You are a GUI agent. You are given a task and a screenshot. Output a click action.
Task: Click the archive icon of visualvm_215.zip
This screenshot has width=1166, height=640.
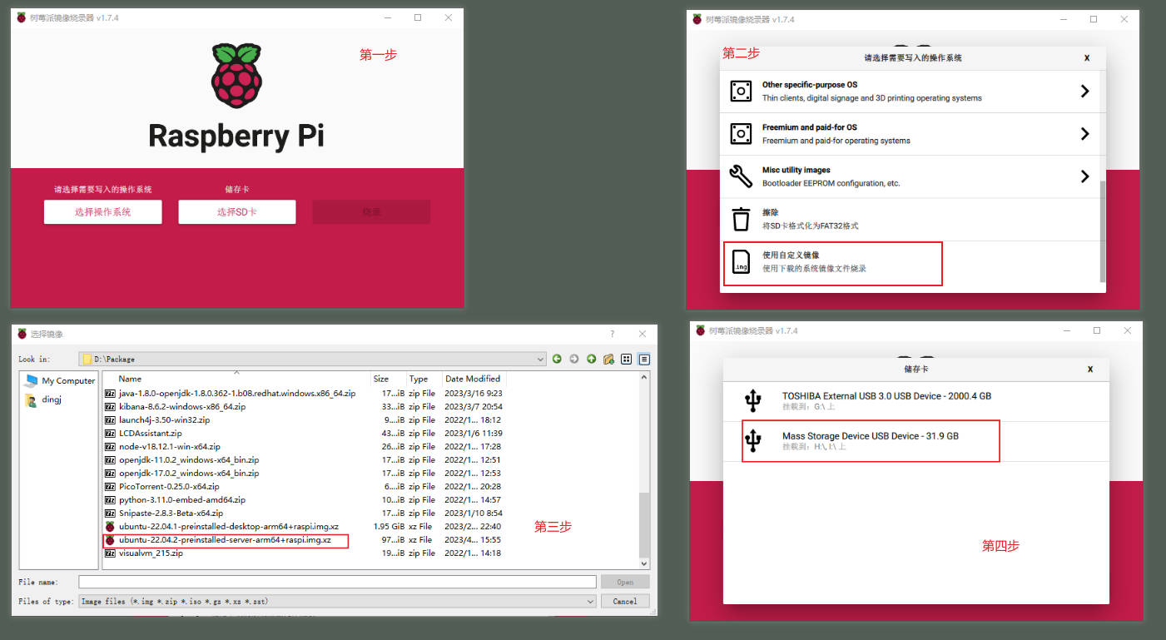[110, 553]
